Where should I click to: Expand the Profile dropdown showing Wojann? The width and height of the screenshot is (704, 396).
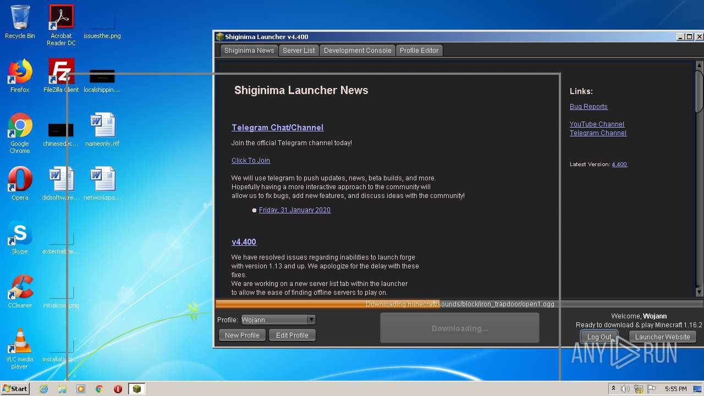tap(278, 320)
